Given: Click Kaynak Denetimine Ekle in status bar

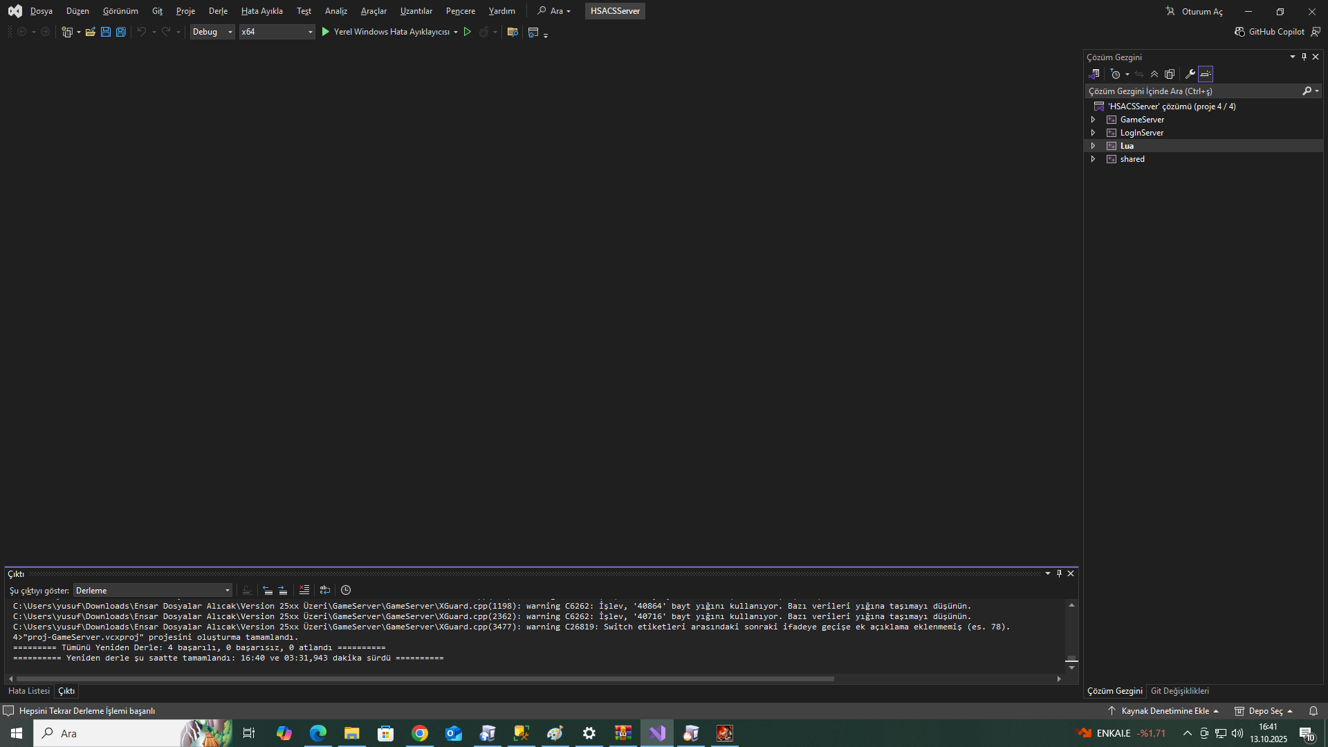Looking at the screenshot, I should pyautogui.click(x=1164, y=711).
